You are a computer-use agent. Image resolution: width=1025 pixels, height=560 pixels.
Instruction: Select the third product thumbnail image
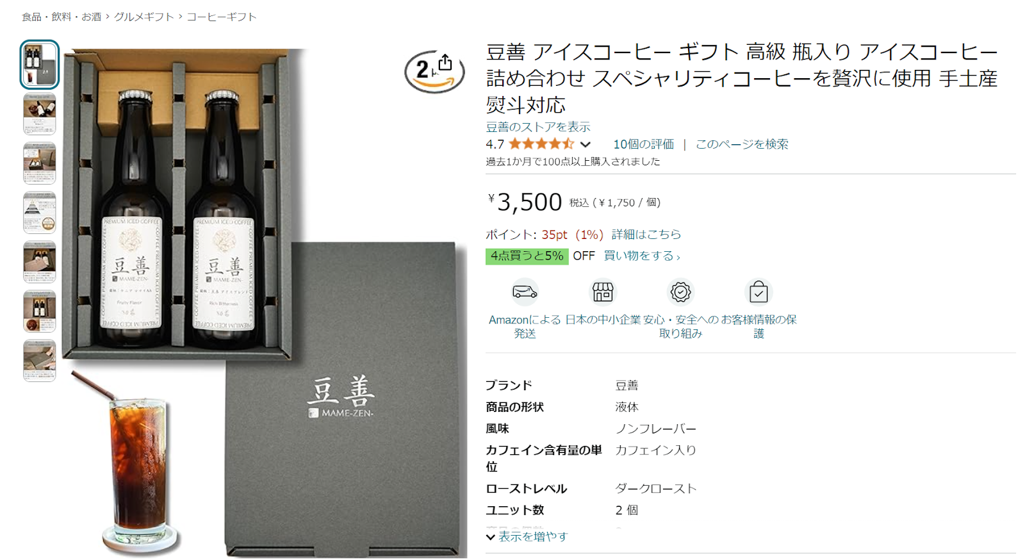(40, 163)
